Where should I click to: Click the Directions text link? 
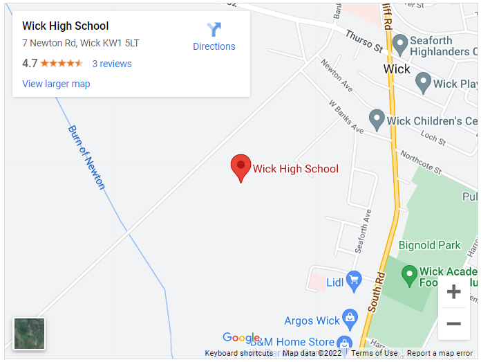[214, 46]
